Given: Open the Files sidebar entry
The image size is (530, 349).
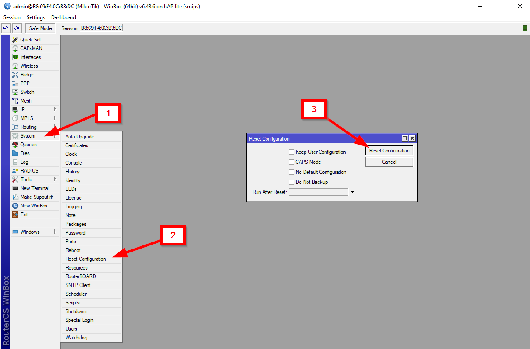Looking at the screenshot, I should tap(35, 153).
